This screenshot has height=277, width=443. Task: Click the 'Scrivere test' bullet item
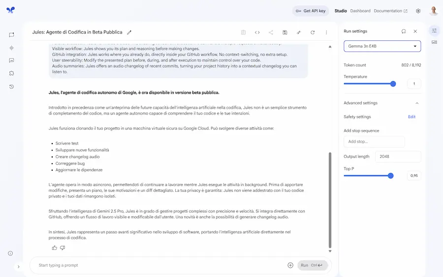67,144
